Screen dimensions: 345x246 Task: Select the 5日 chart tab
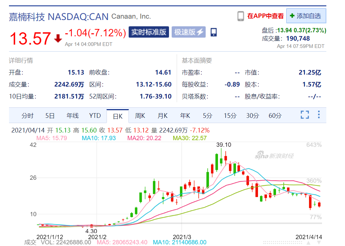pos(50,116)
